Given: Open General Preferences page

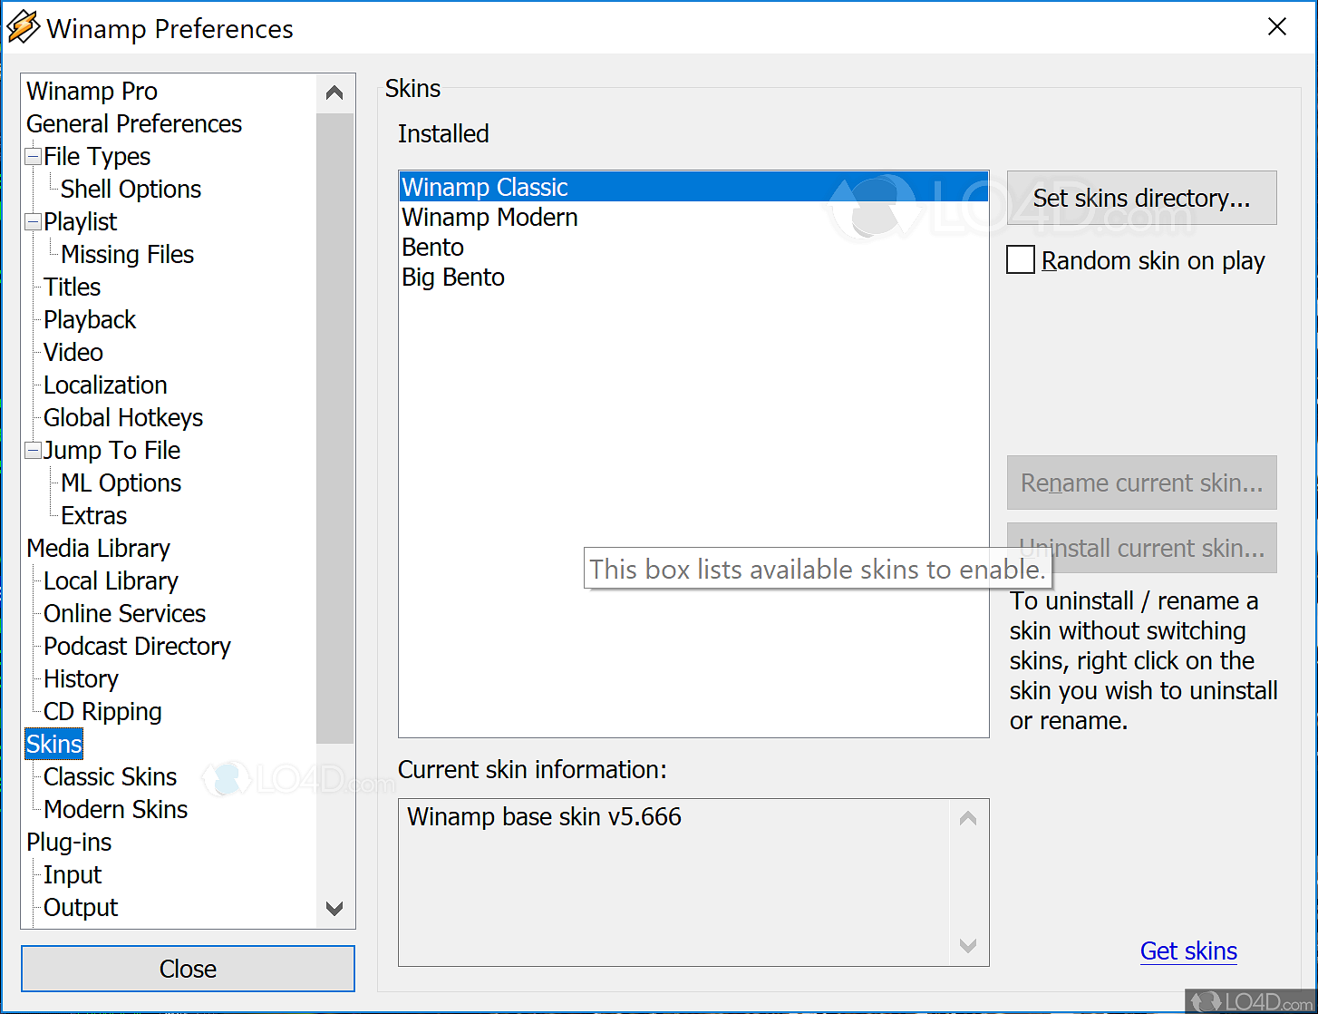Looking at the screenshot, I should (x=134, y=124).
